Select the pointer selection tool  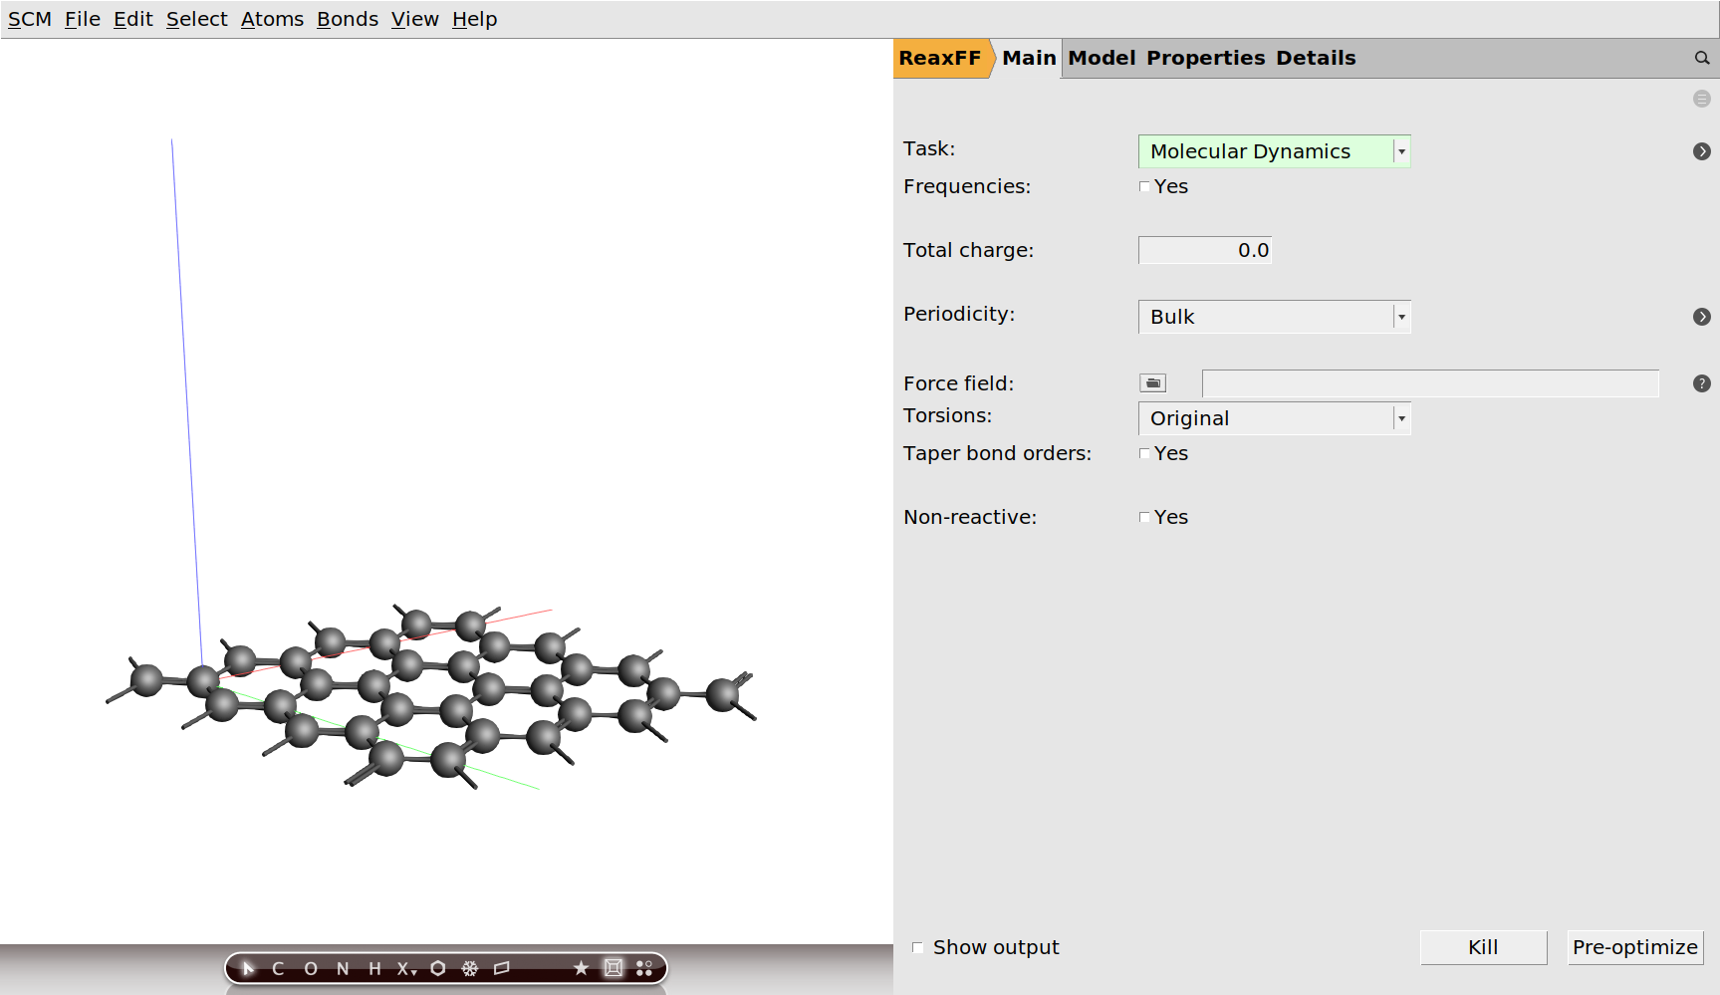tap(248, 968)
